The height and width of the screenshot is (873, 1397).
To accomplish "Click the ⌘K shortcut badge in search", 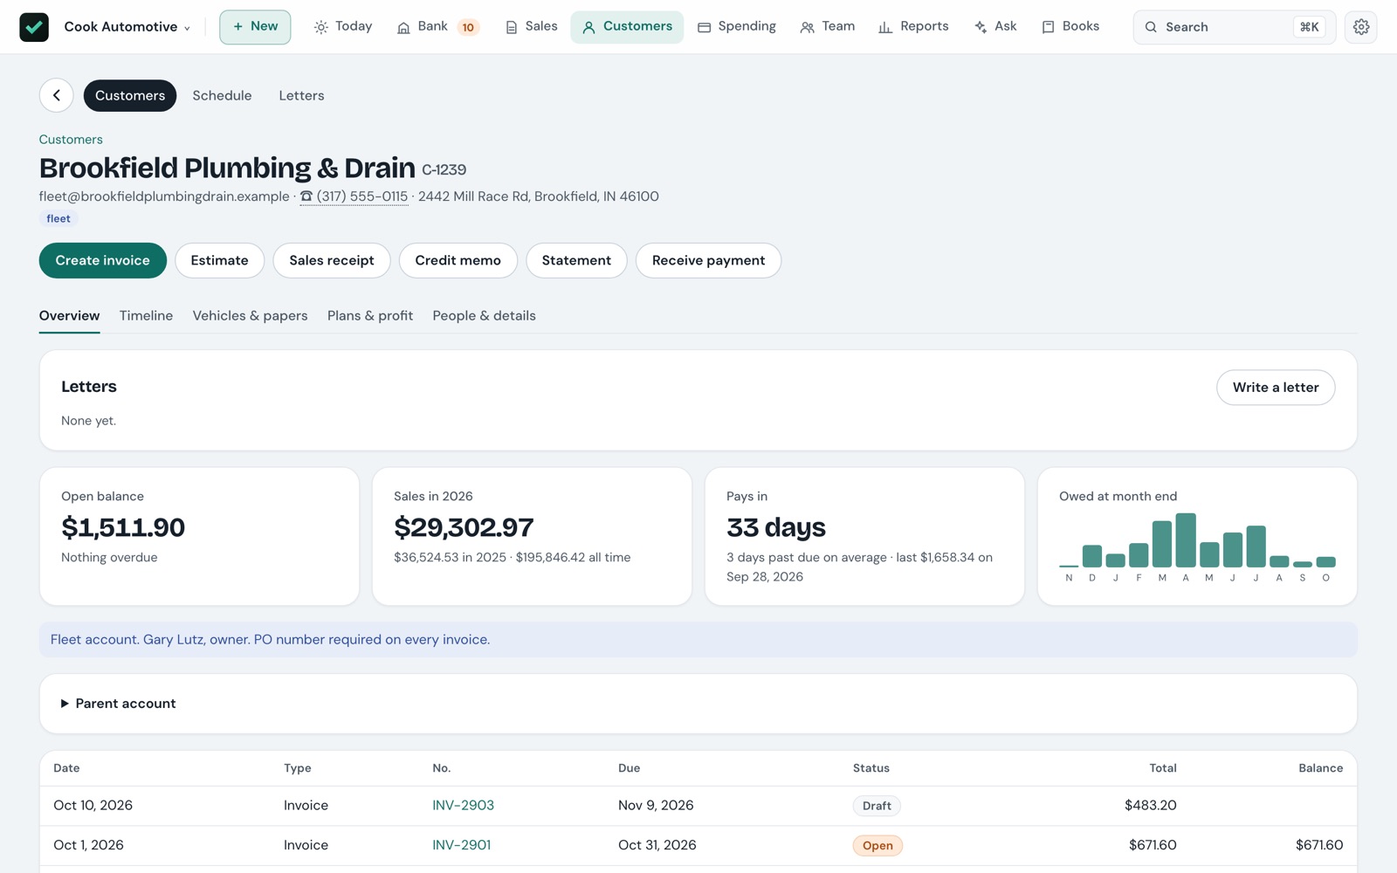I will 1309,27.
